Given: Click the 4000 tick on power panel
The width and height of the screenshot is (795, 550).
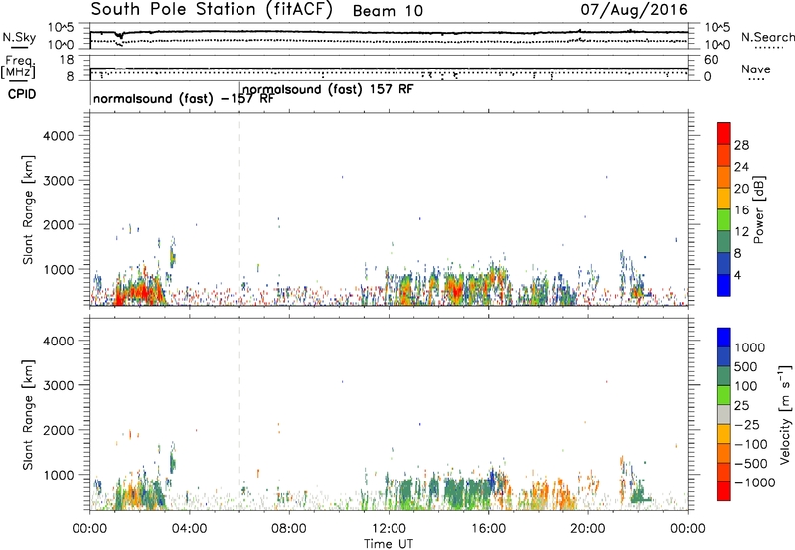Looking at the screenshot, I should coord(58,136).
